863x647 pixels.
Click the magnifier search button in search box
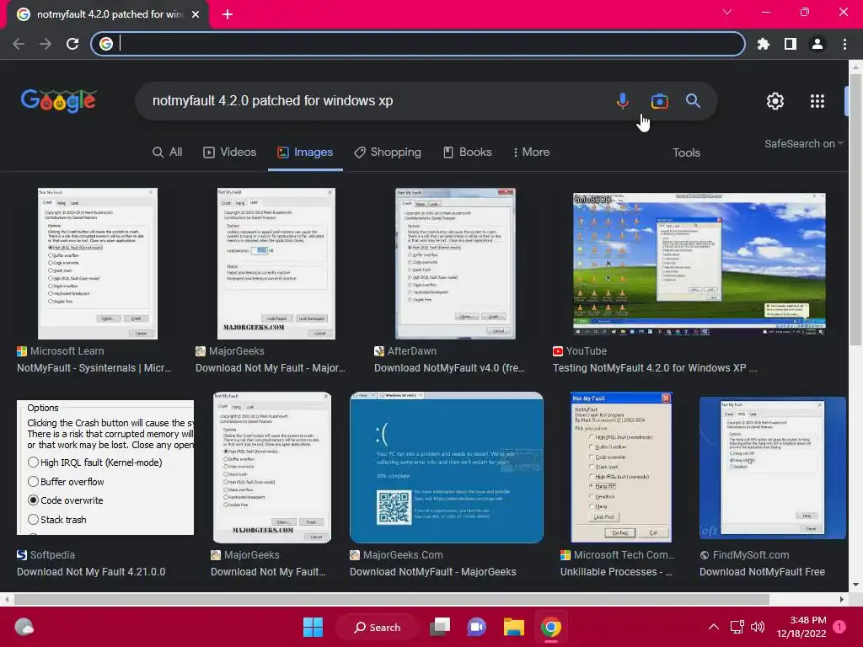[693, 101]
